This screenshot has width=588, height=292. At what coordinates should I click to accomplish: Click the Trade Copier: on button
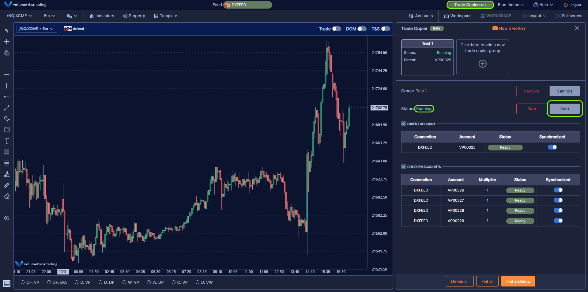(470, 5)
